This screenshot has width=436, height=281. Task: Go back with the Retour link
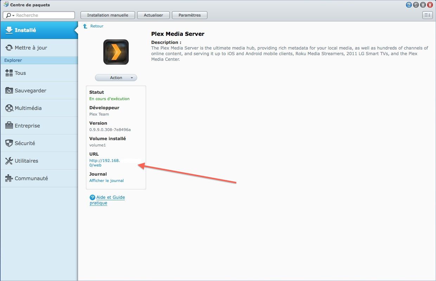click(x=97, y=26)
